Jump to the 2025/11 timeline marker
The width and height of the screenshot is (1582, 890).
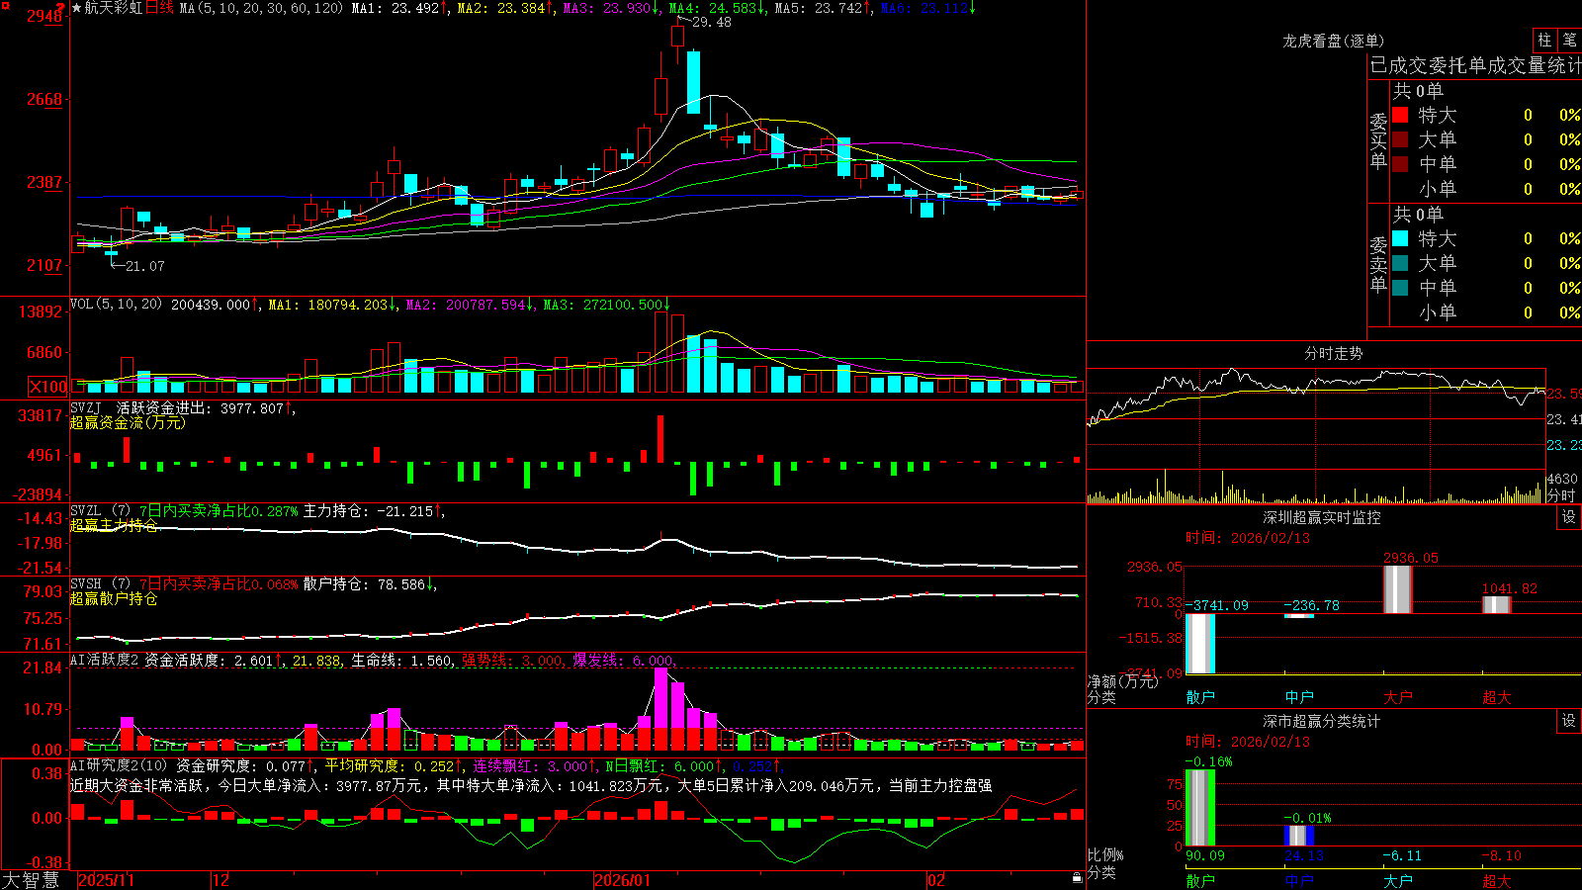tap(106, 880)
